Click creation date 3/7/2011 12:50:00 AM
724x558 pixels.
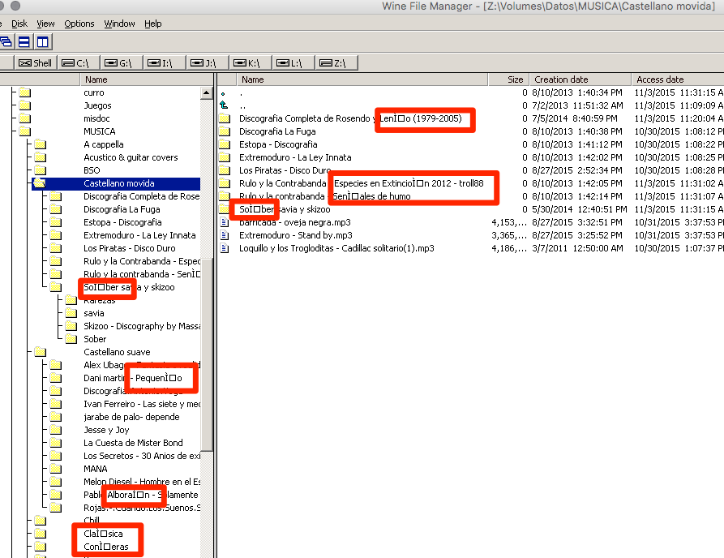[x=577, y=248]
